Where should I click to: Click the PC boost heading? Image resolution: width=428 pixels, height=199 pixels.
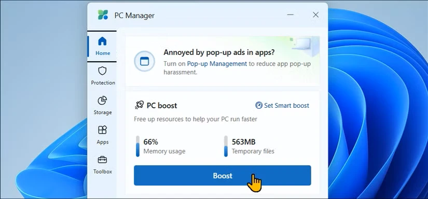tap(161, 106)
